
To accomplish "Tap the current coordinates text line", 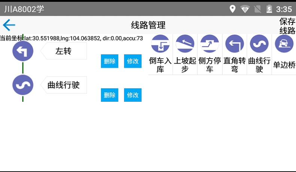I will 71,38.
